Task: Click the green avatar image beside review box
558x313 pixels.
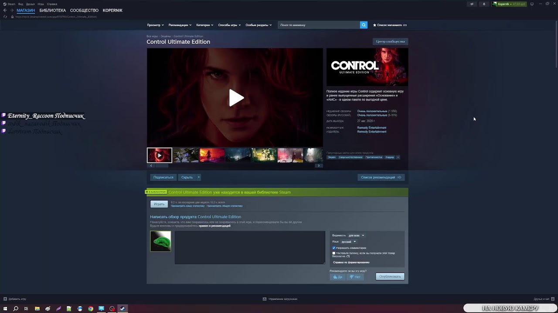Action: pos(161,241)
